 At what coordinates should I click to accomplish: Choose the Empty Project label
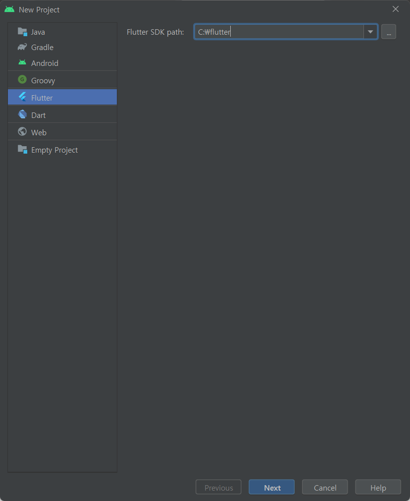[x=54, y=150]
